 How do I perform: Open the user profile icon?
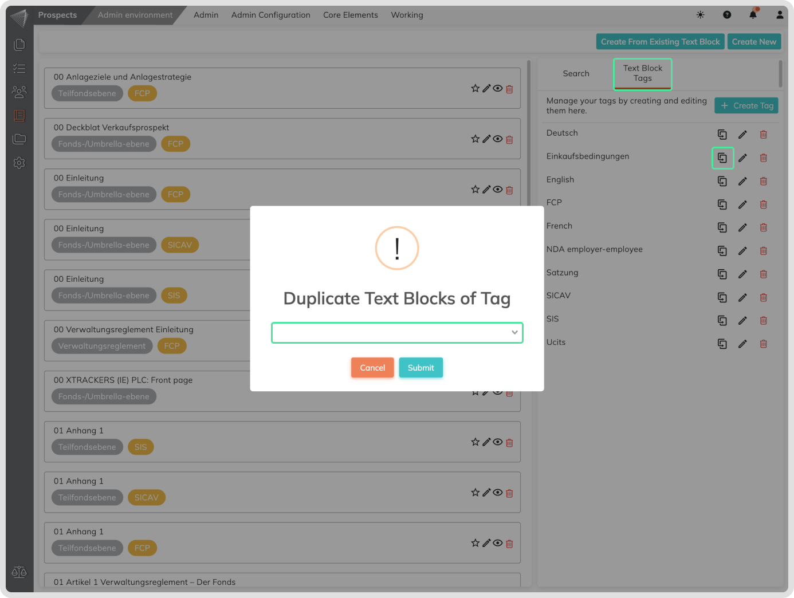coord(779,15)
